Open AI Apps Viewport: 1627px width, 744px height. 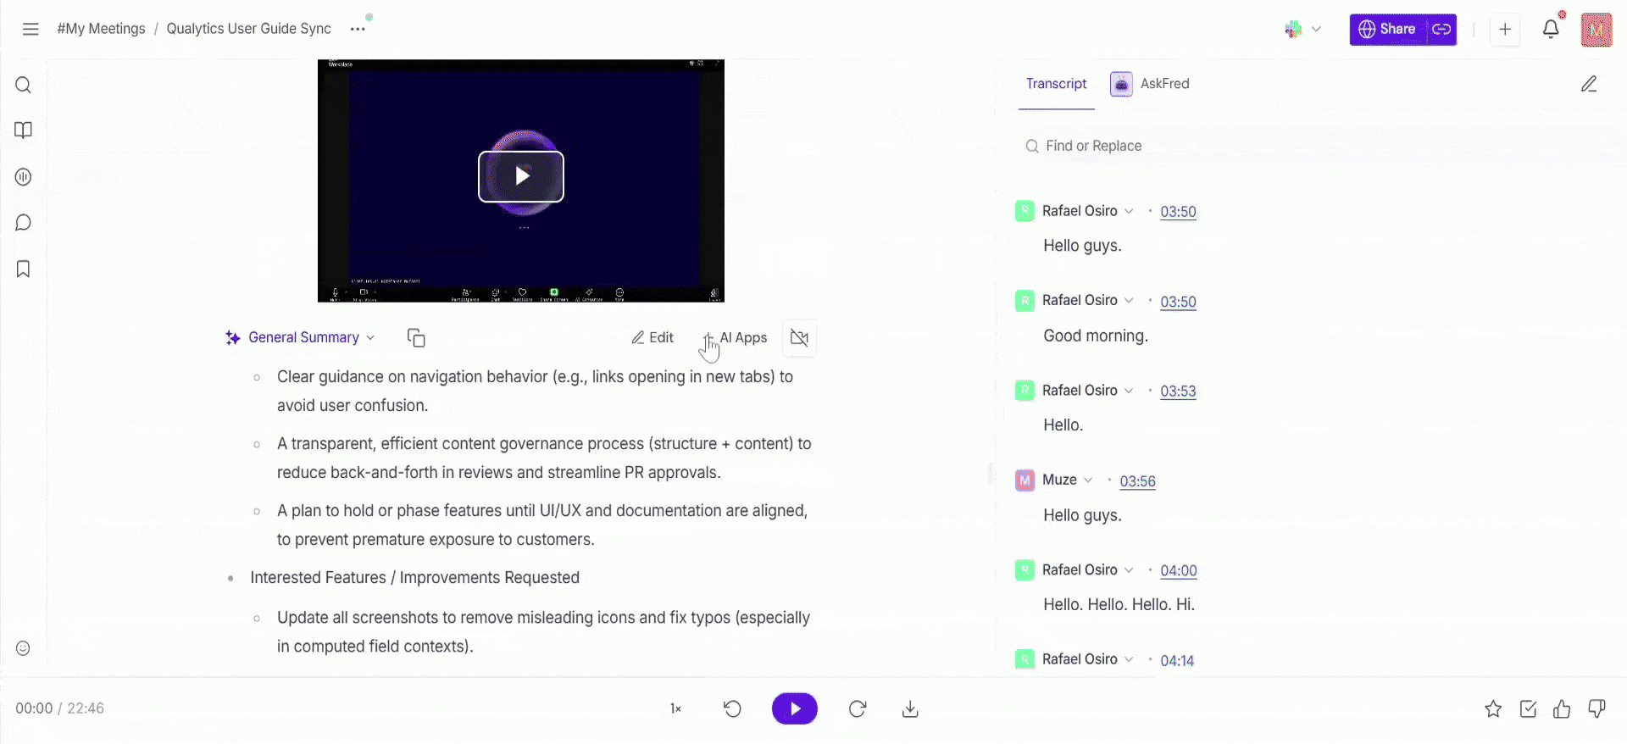coord(735,337)
